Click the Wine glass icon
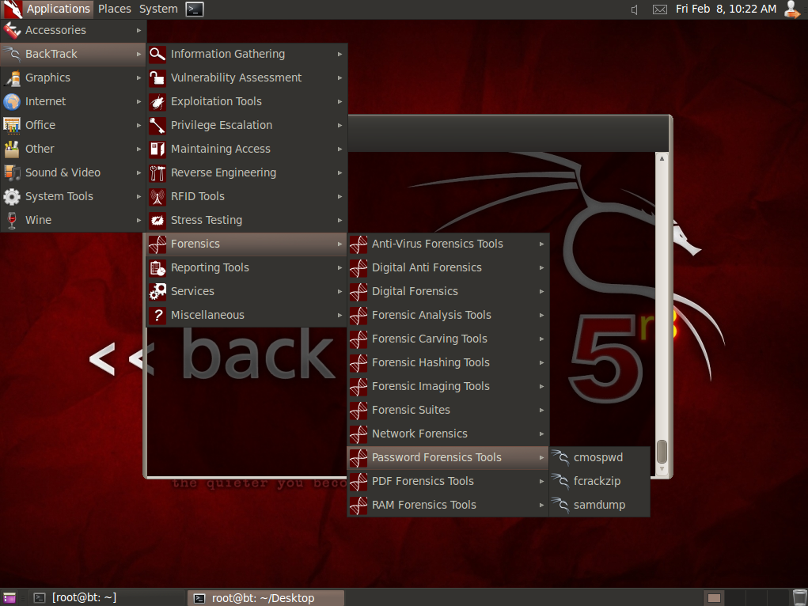808x606 pixels. [x=12, y=220]
